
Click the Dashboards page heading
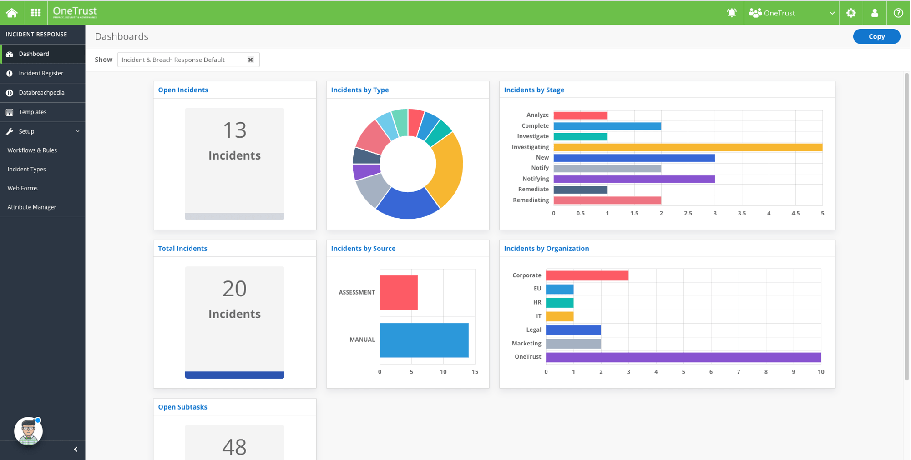pos(121,36)
